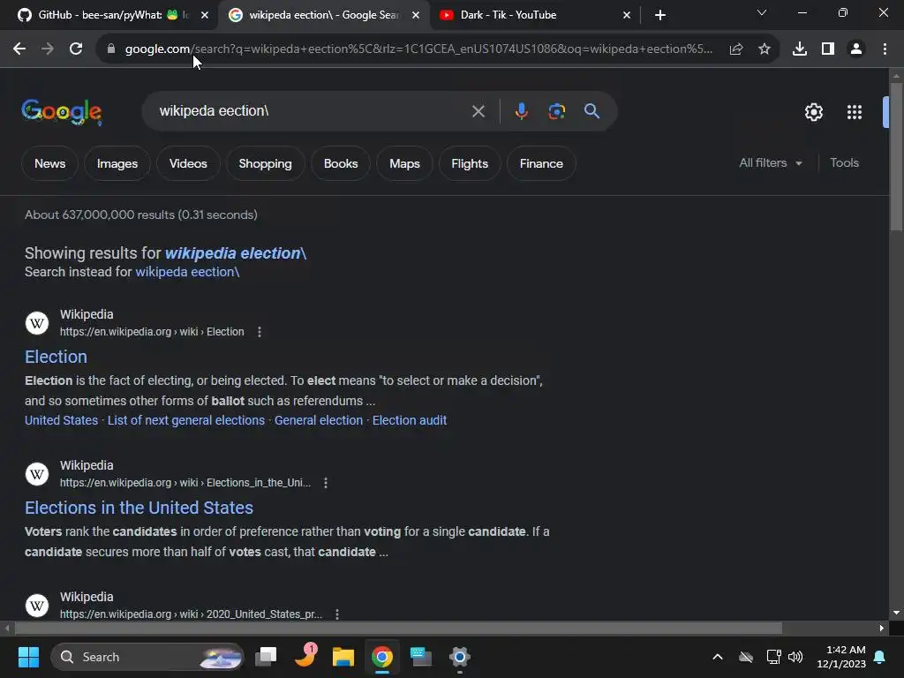The height and width of the screenshot is (678, 904).
Task: Close the GitHub pyWhat tab
Action: click(205, 15)
